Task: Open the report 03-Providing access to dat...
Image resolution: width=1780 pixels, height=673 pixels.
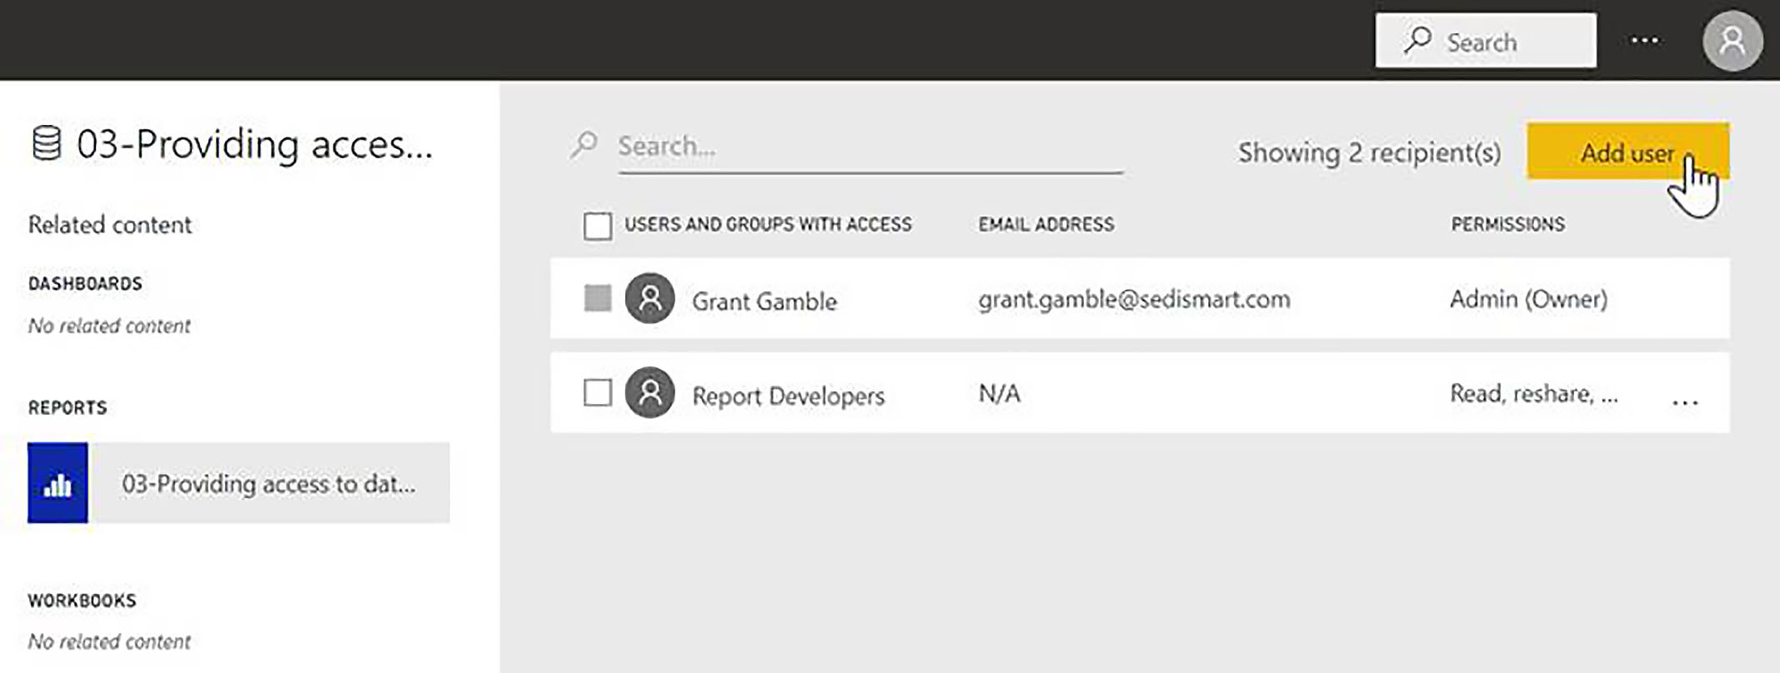Action: [x=268, y=484]
